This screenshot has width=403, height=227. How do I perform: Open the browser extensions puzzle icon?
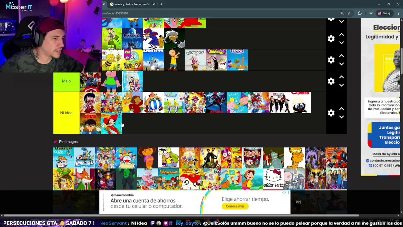pos(360,13)
